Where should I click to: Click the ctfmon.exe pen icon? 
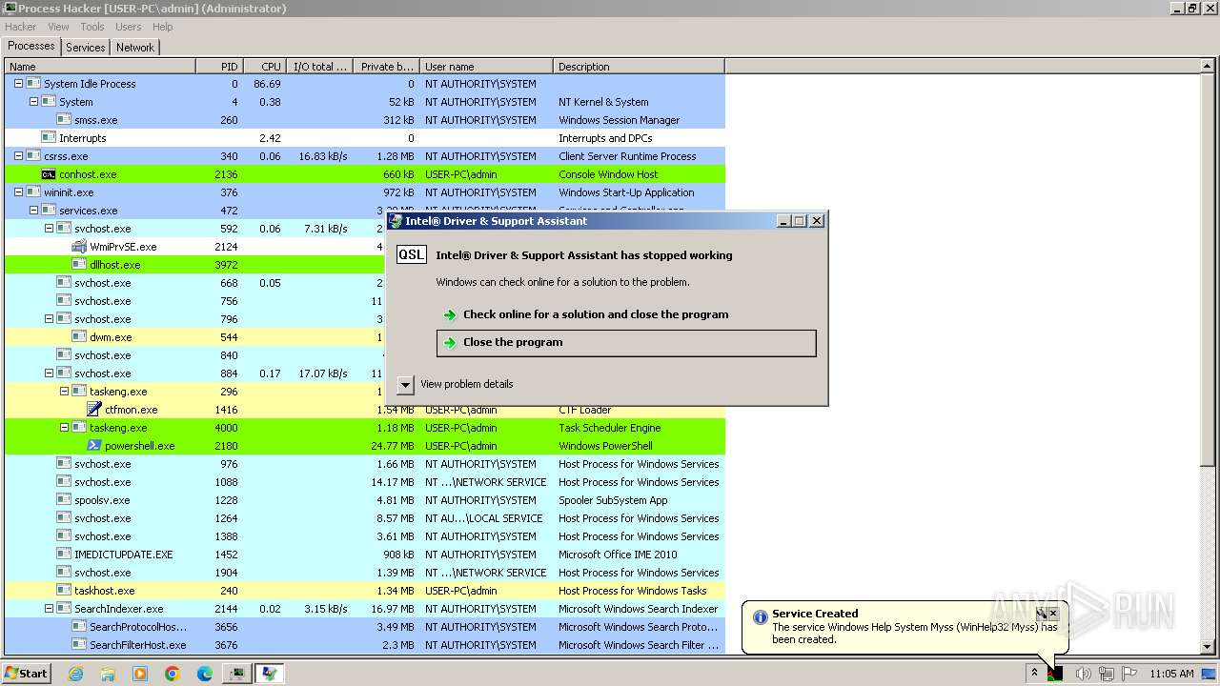(x=94, y=410)
